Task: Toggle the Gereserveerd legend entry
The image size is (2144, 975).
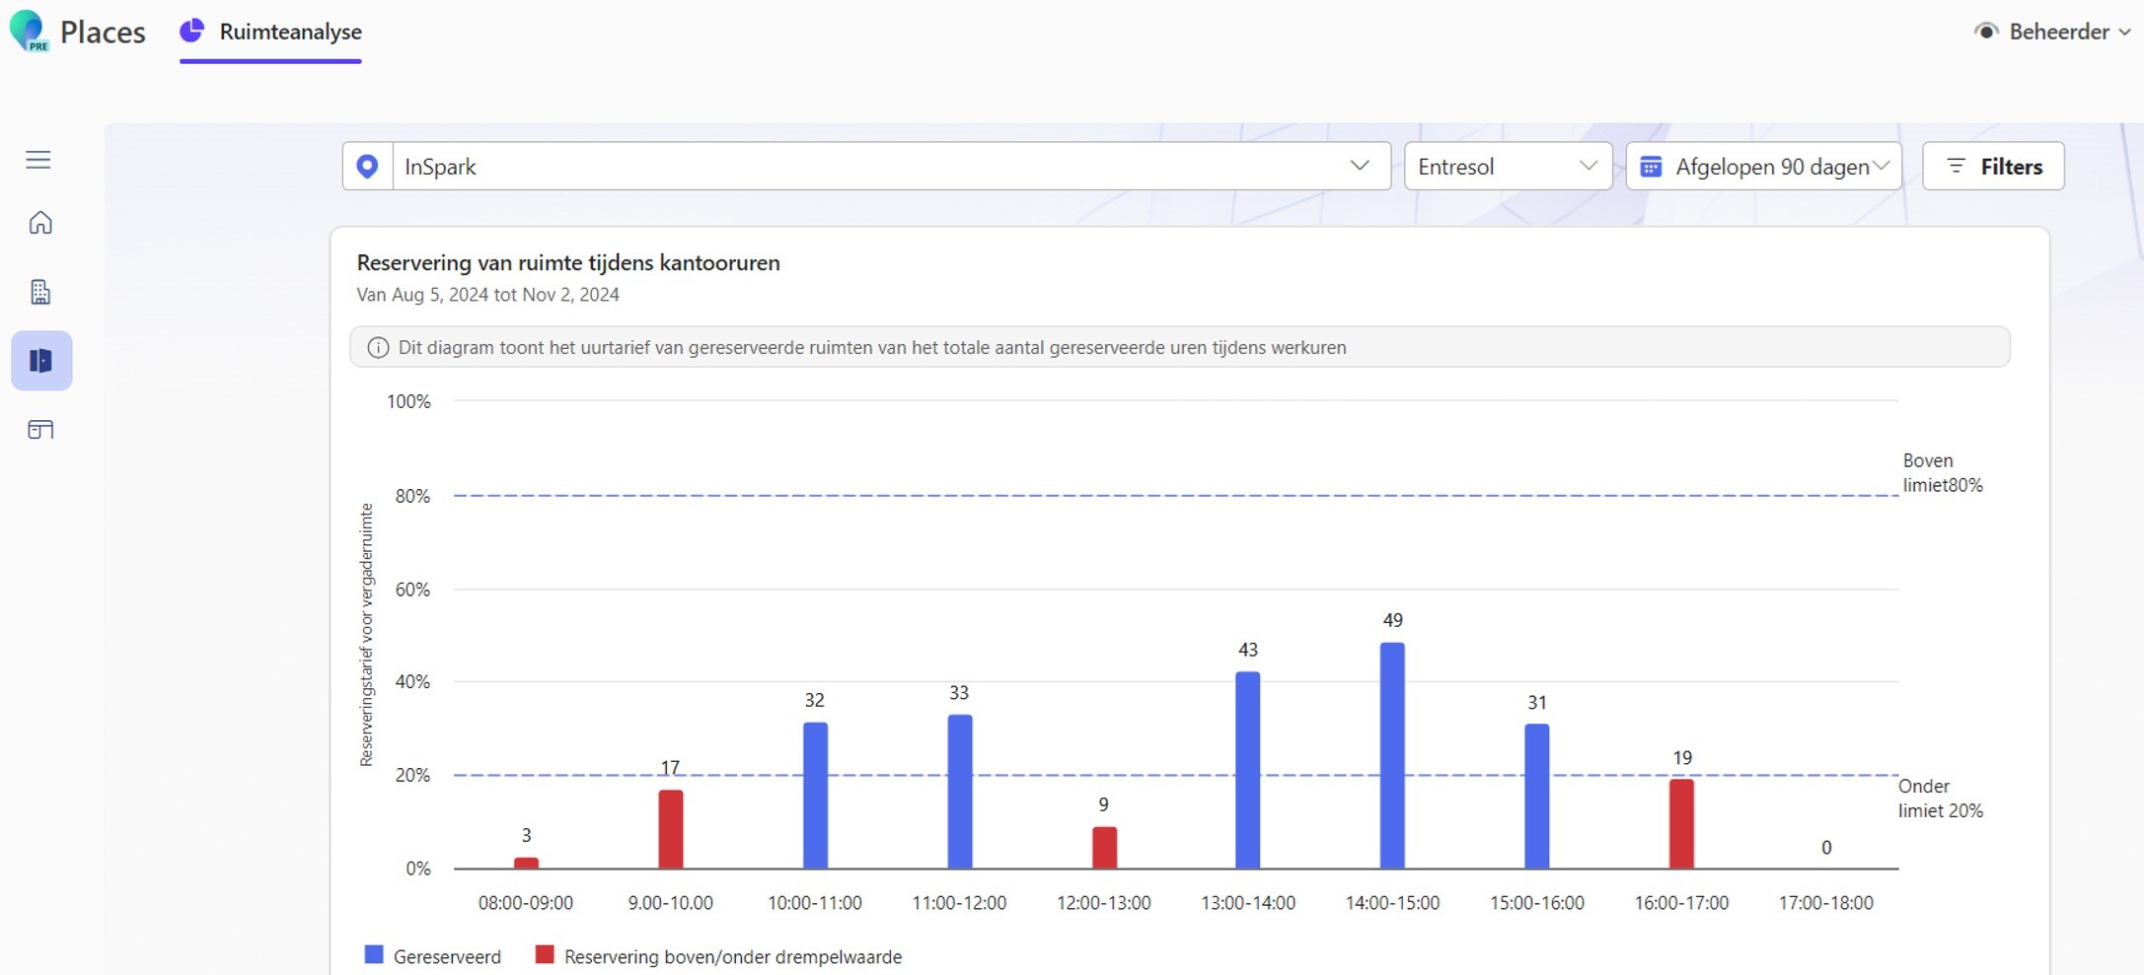Action: coord(433,956)
